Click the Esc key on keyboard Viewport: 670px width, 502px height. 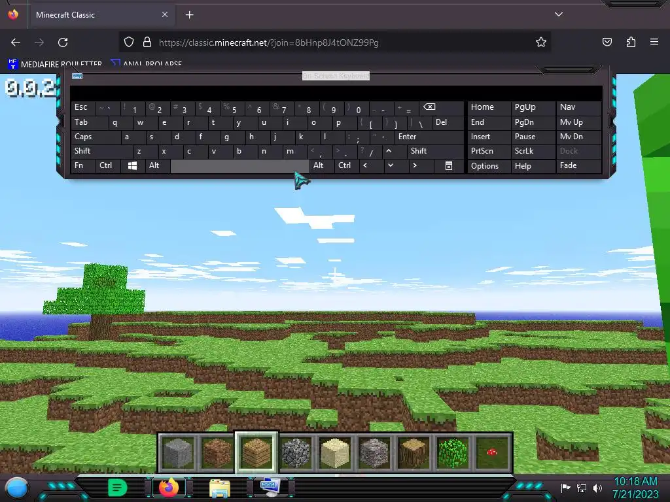[82, 107]
